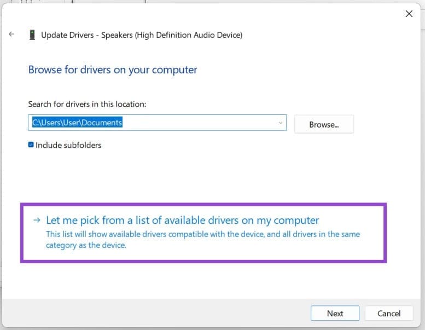425x330 pixels.
Task: Cancel the driver update wizard
Action: (x=389, y=313)
